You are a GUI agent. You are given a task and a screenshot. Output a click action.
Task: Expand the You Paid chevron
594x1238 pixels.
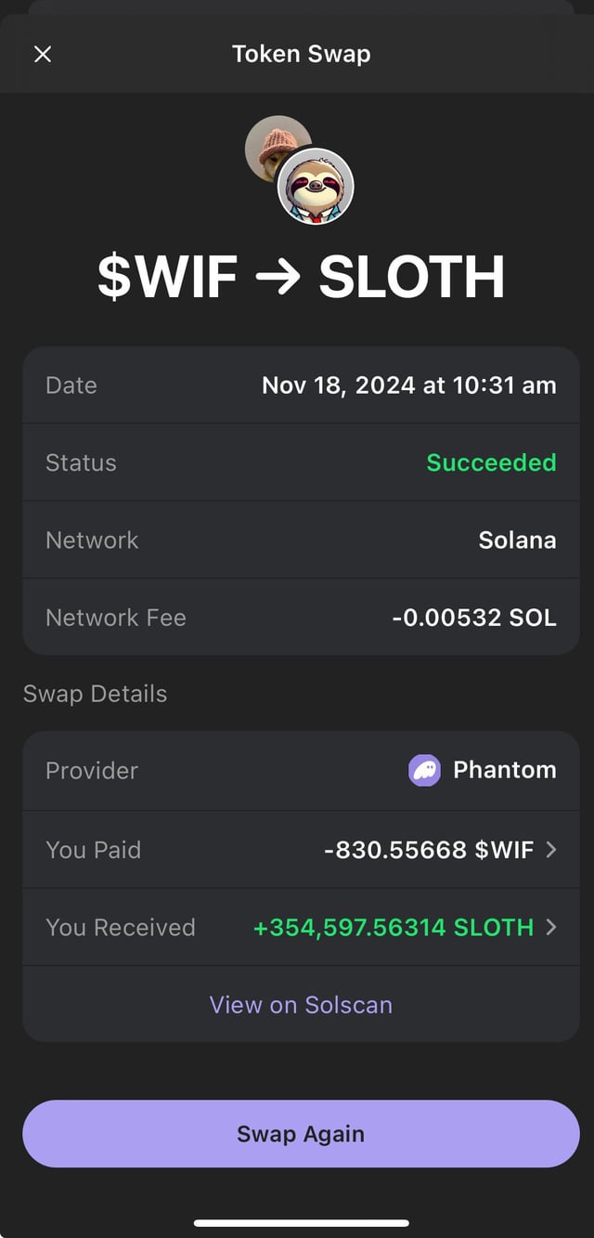(x=551, y=849)
